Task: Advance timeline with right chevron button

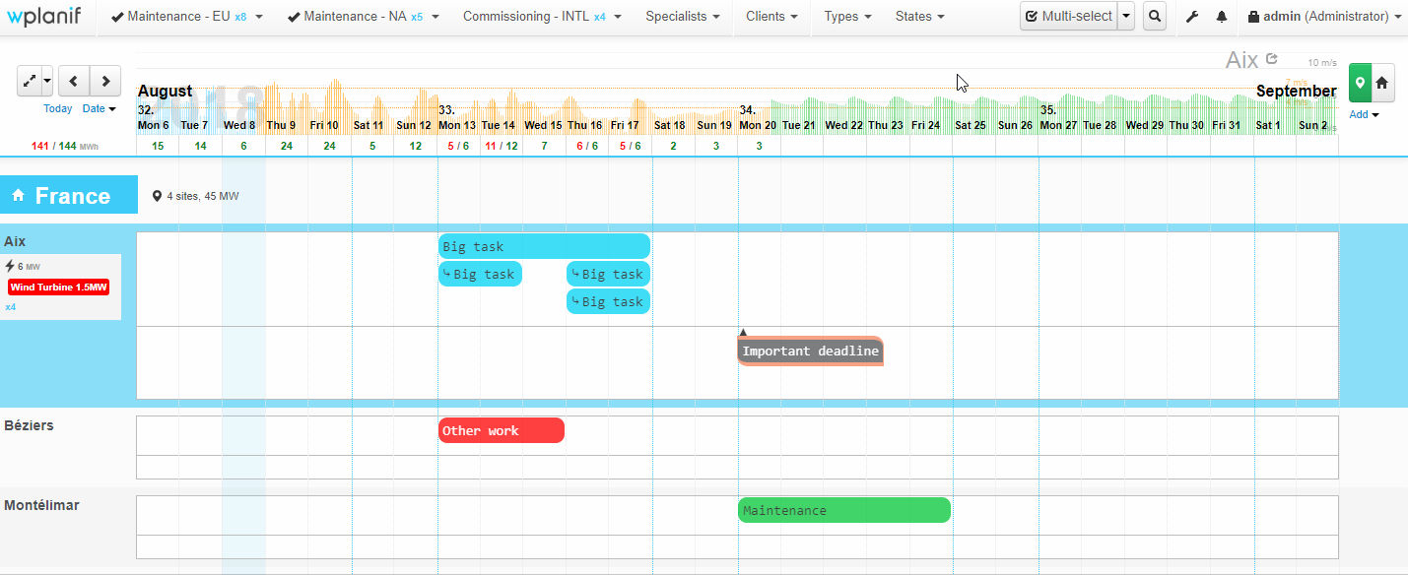Action: pyautogui.click(x=105, y=81)
